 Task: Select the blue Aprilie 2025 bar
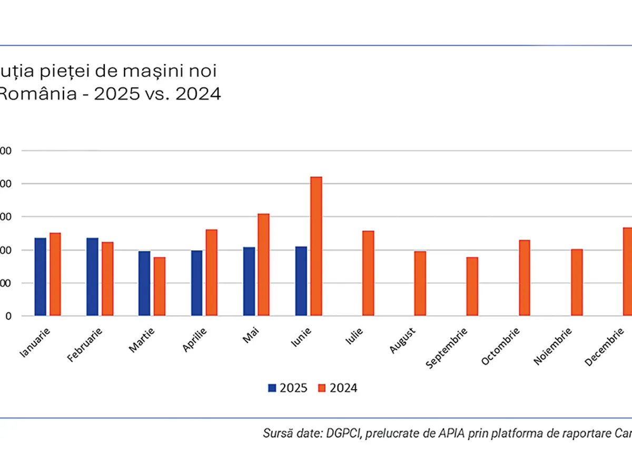196,283
